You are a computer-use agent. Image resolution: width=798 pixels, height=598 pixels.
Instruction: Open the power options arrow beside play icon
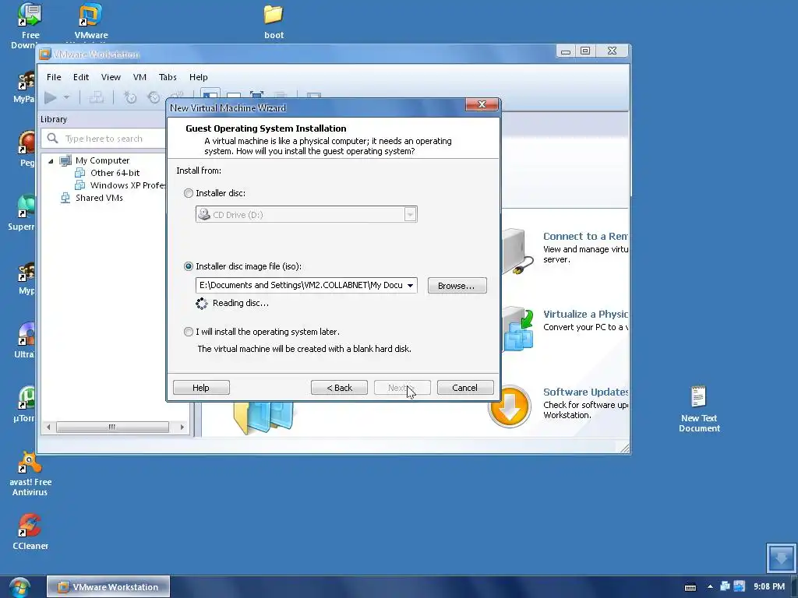66,97
